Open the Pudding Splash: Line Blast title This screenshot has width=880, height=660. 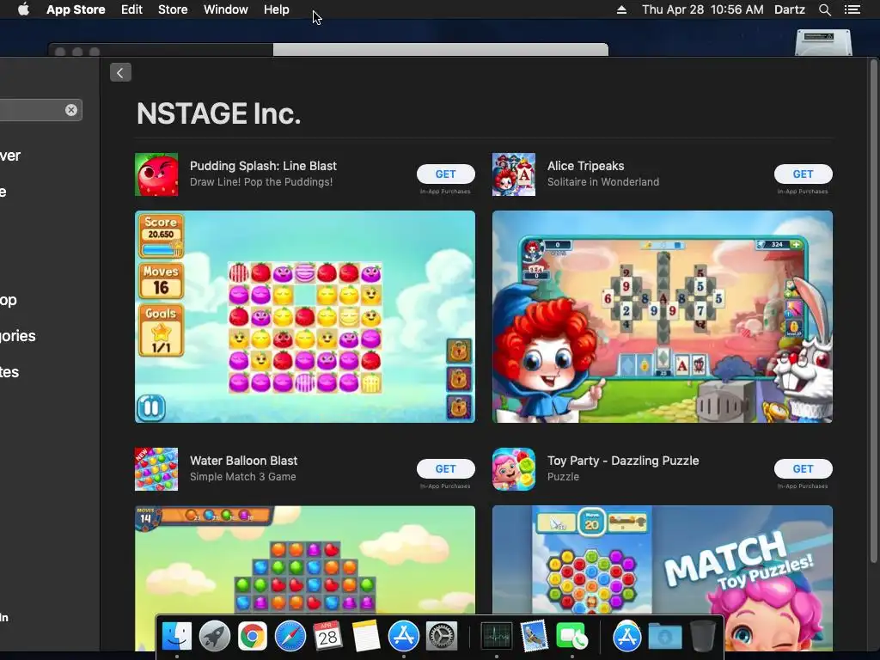[x=263, y=166]
